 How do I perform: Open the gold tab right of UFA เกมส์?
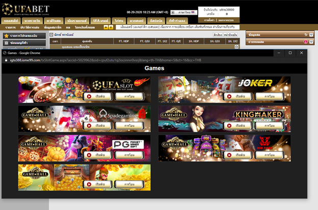point(119,21)
